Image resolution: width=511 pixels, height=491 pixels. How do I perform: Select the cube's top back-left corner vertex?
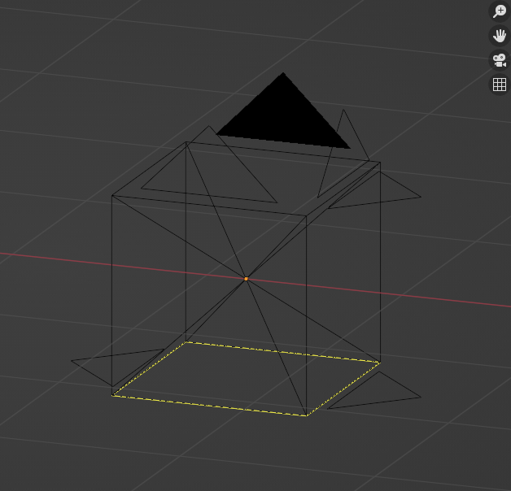tap(186, 142)
